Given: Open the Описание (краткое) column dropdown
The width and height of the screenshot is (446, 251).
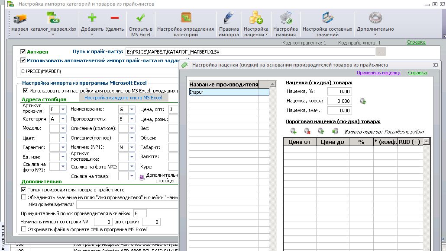Looking at the screenshot, I should (x=132, y=128).
